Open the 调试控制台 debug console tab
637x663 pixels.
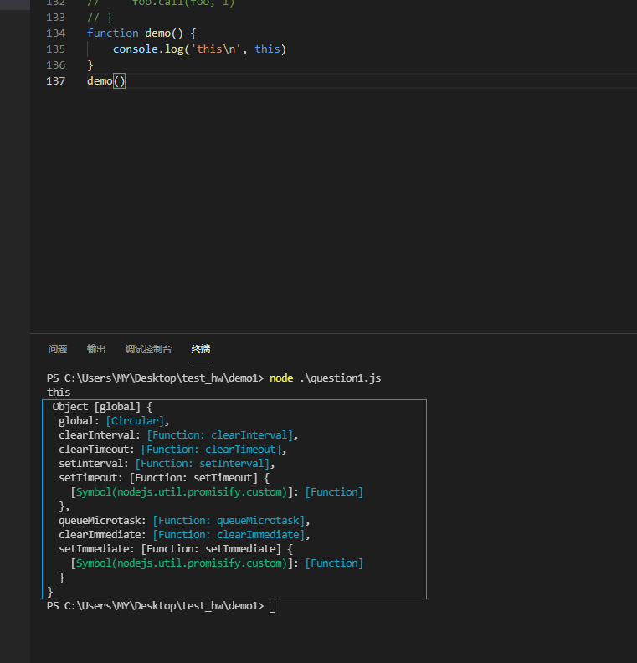[x=148, y=349]
